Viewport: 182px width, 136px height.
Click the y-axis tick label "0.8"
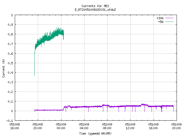10,34
